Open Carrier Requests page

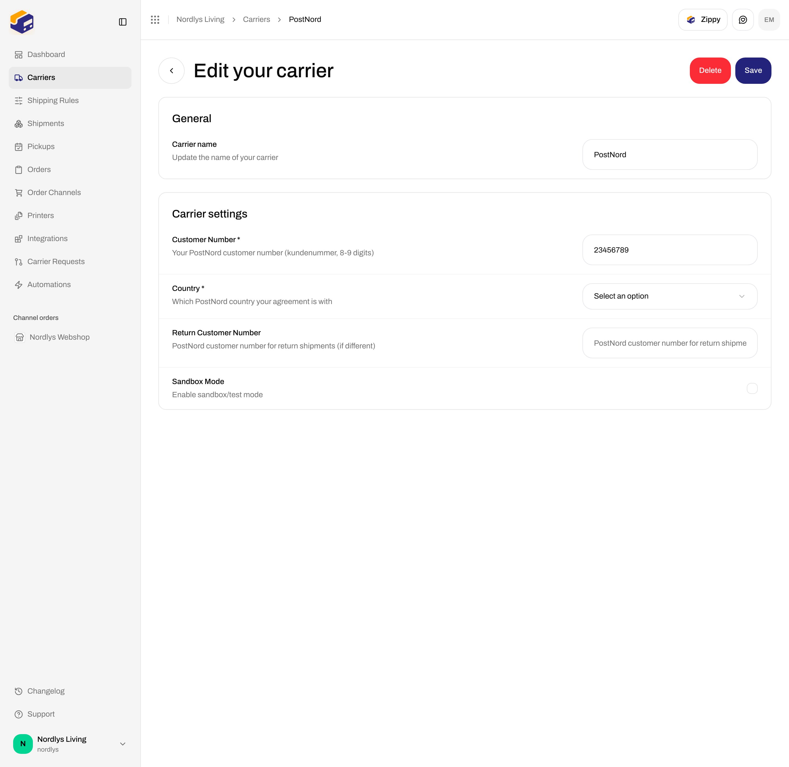tap(70, 261)
